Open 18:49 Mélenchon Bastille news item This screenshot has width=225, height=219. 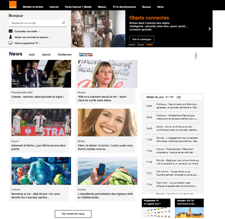[173, 117]
